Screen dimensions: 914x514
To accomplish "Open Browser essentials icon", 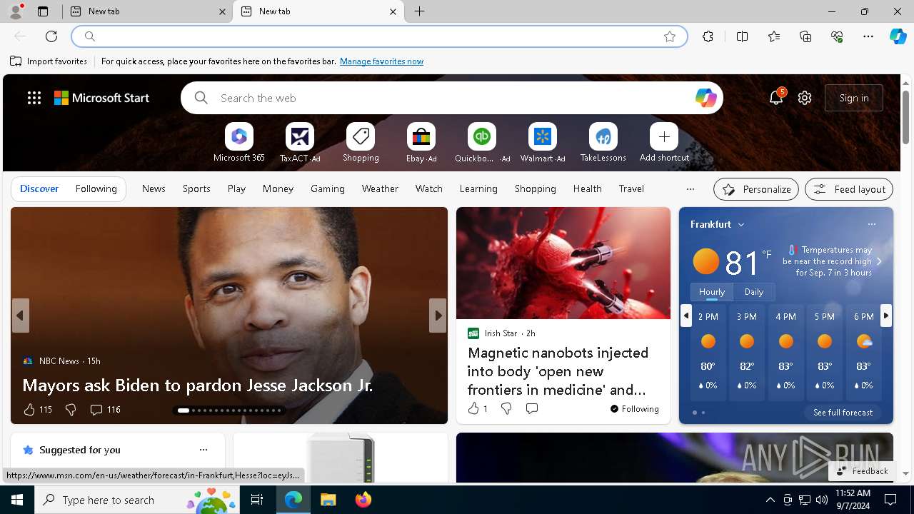I will (837, 36).
